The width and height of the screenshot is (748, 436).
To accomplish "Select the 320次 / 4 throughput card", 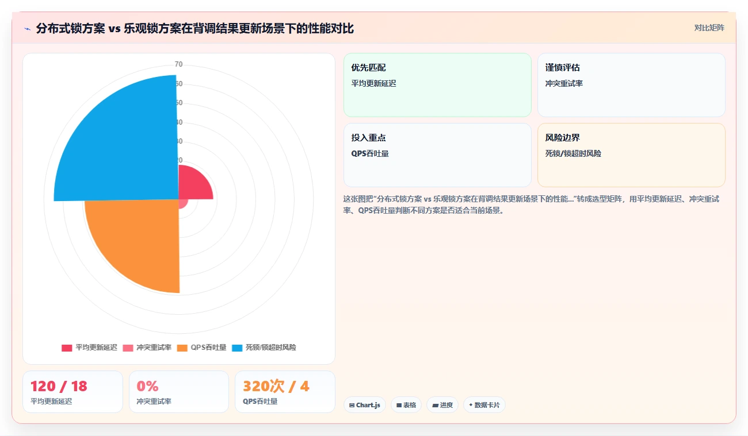I will (285, 392).
